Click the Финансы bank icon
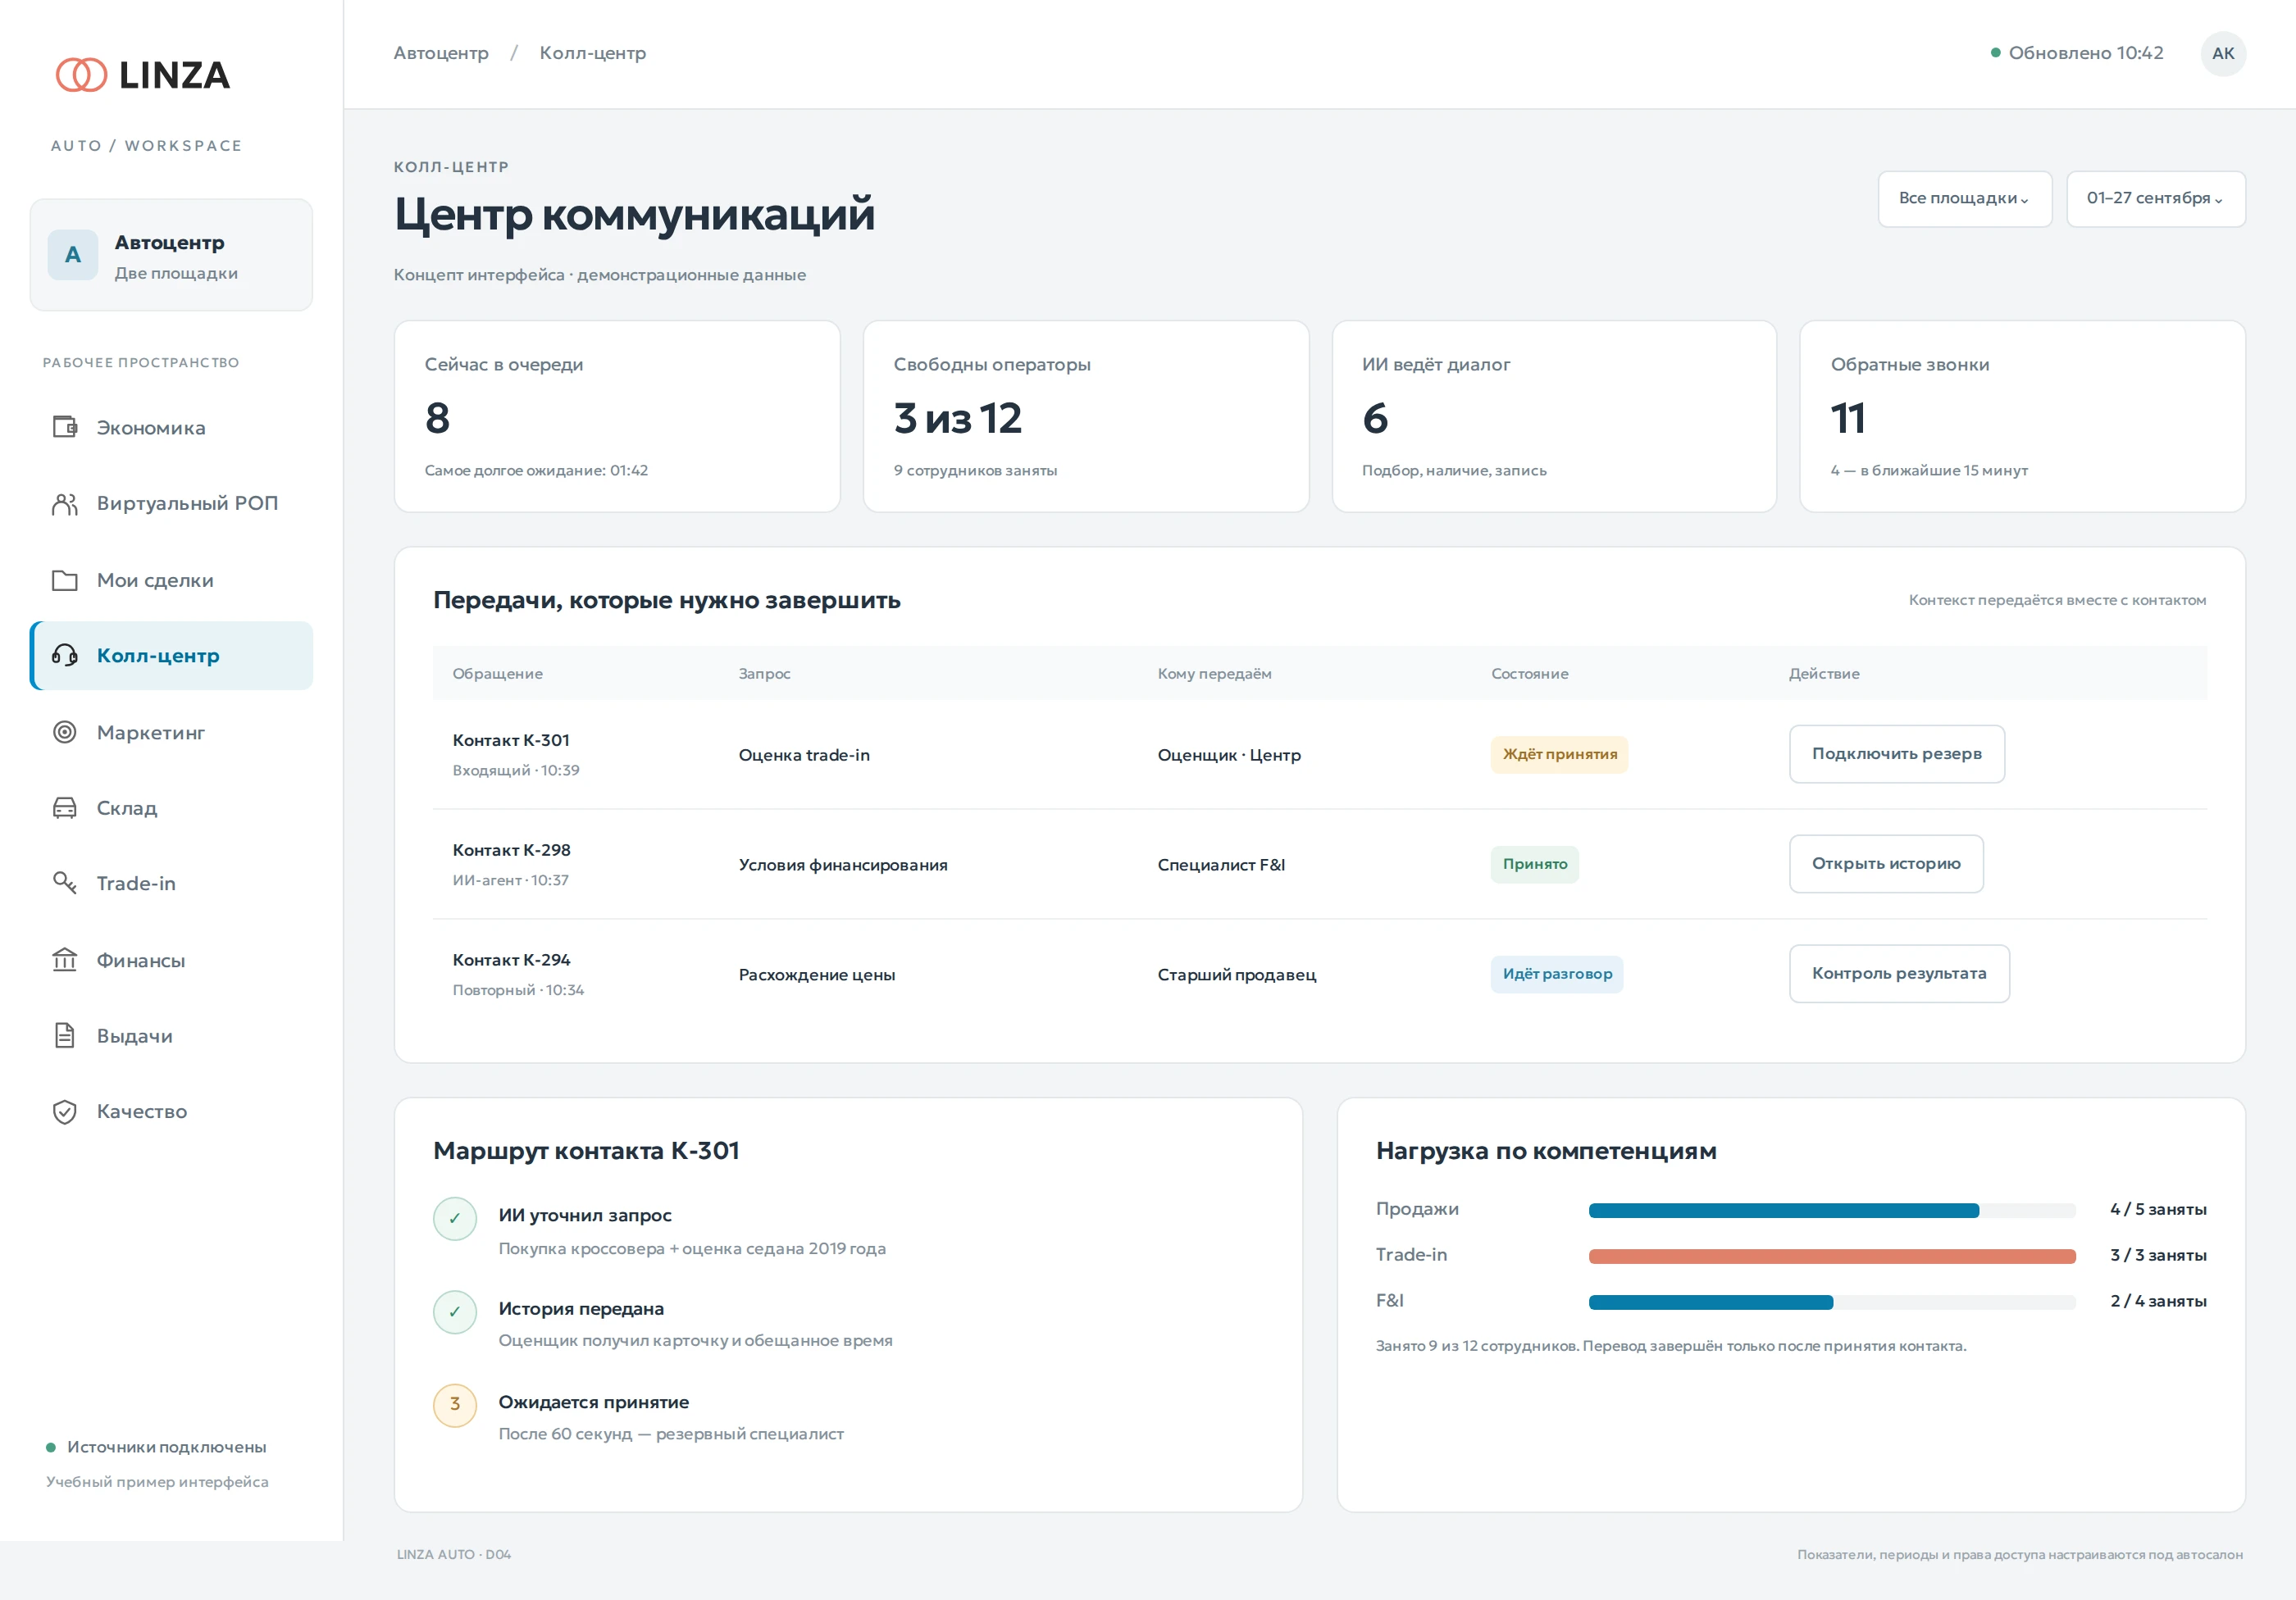The width and height of the screenshot is (2296, 1600). 65,961
